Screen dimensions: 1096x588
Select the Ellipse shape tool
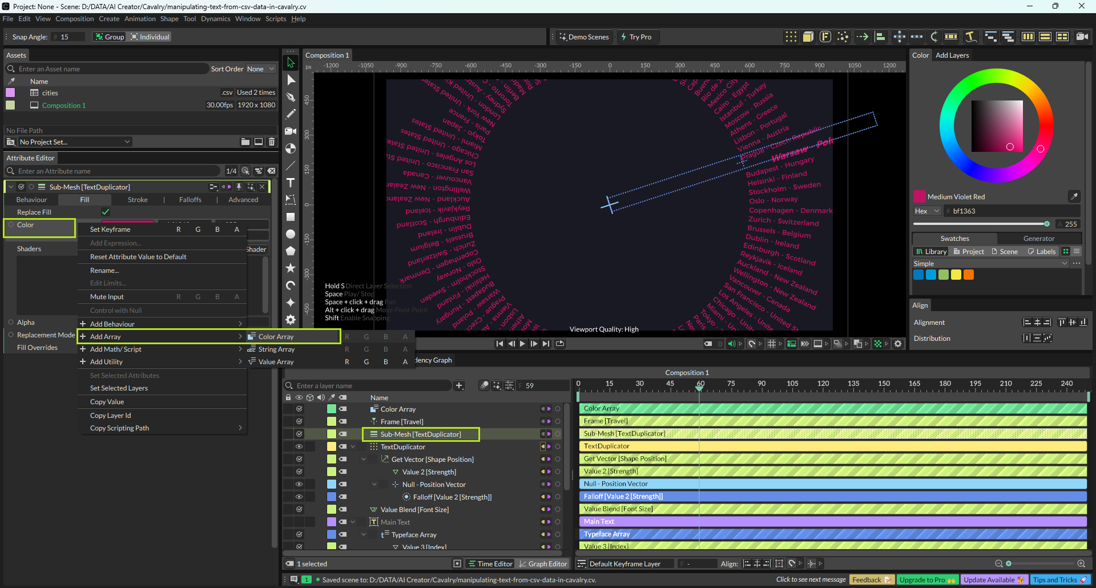(291, 234)
